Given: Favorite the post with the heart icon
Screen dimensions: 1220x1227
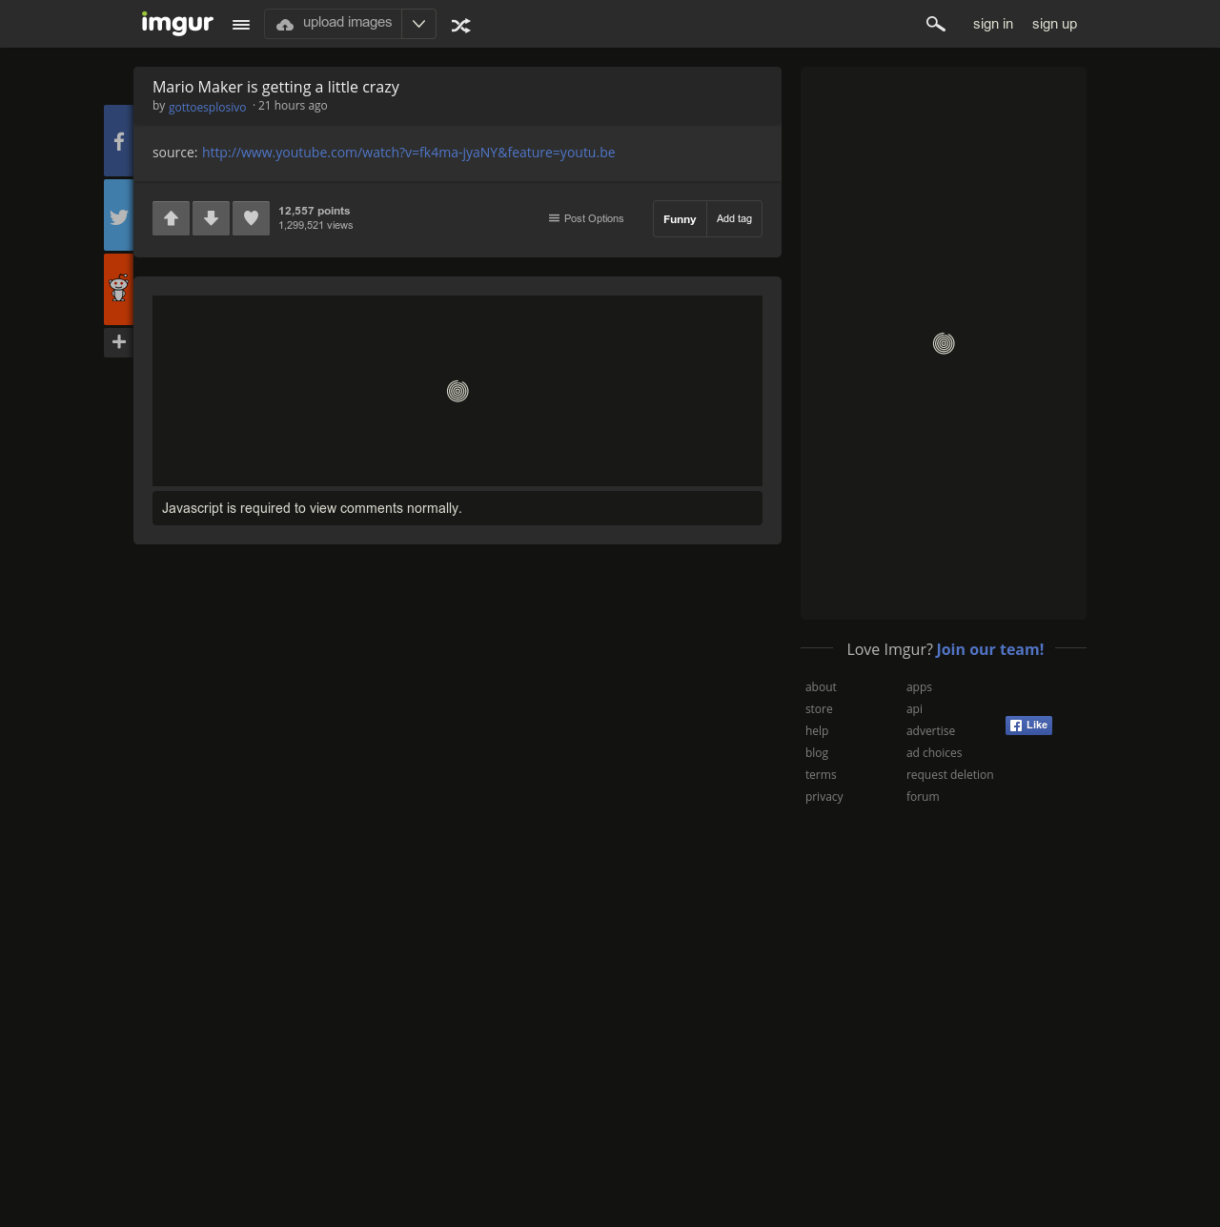Looking at the screenshot, I should click(252, 218).
